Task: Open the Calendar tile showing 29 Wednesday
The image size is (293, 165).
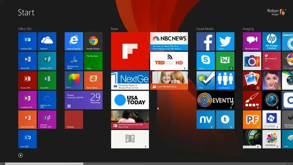Action: (x=83, y=100)
